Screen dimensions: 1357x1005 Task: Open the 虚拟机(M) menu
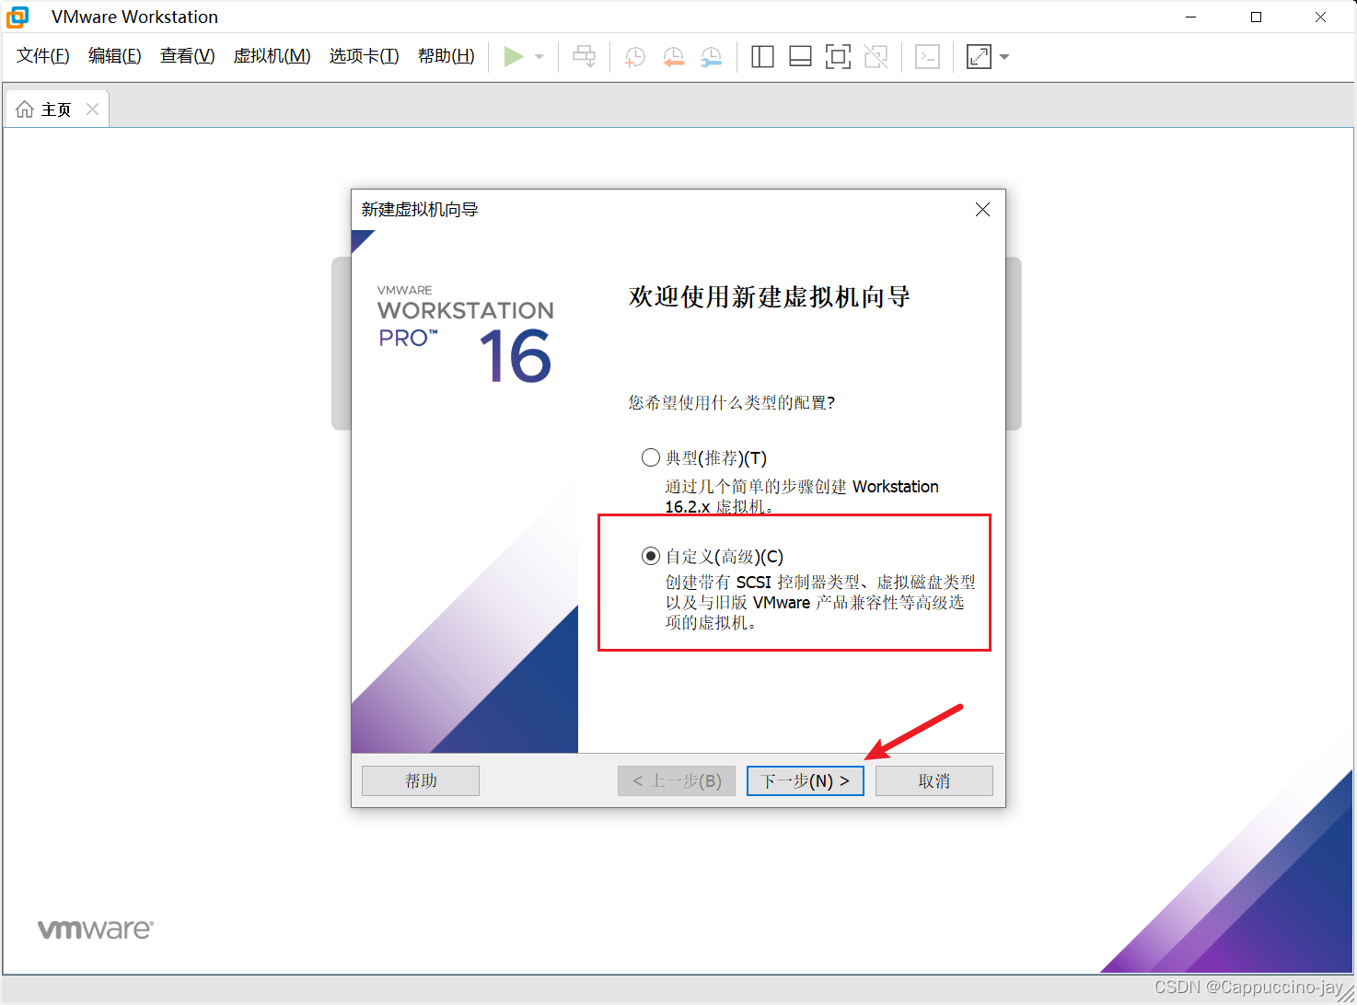pos(273,56)
